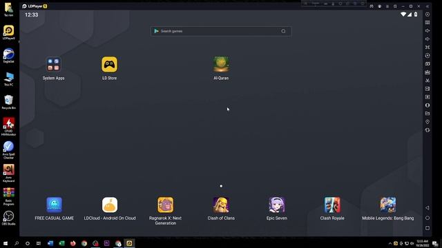
Task: Click the taskbar clock
Action: 422,243
